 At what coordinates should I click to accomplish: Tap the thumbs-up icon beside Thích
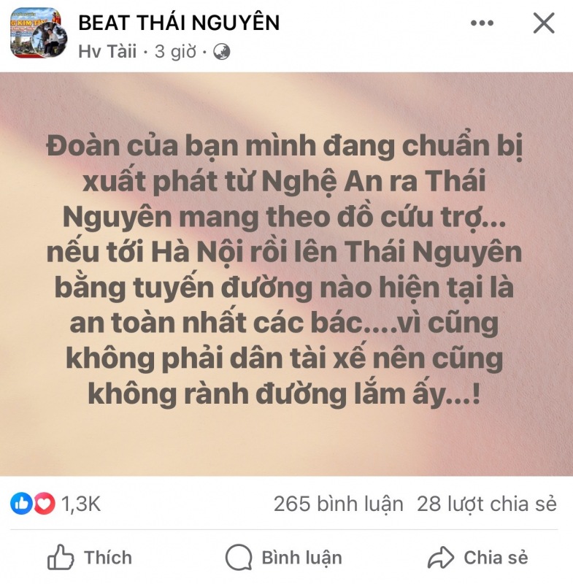pos(61,557)
